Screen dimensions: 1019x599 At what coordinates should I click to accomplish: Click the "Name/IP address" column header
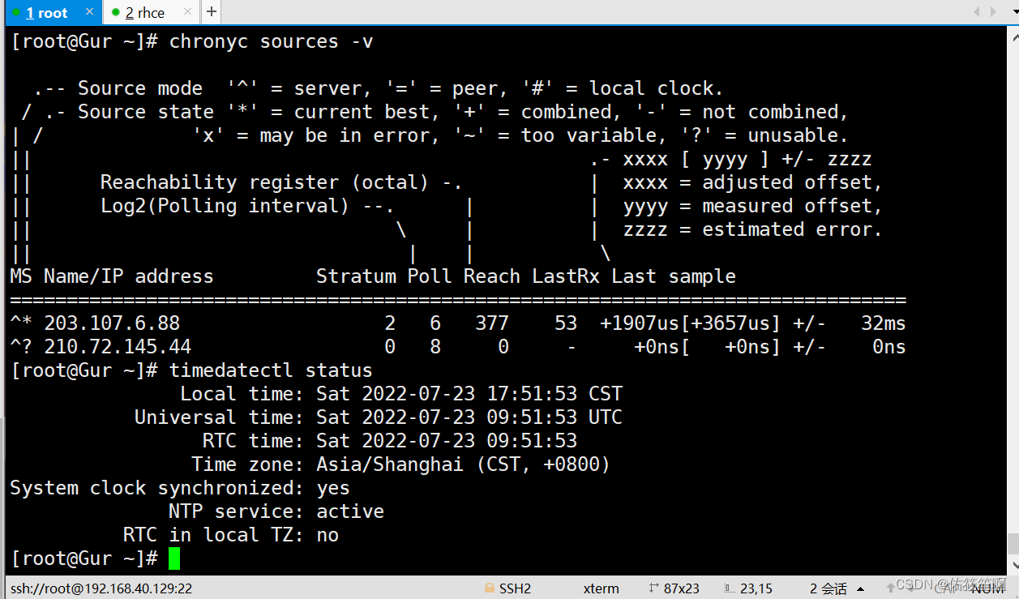[x=129, y=276]
